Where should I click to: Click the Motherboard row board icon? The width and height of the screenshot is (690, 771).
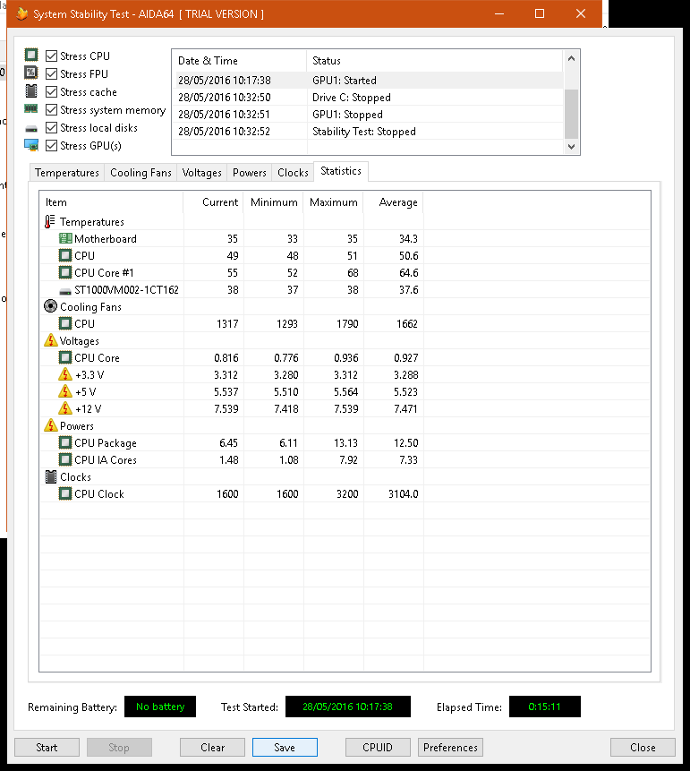[65, 238]
